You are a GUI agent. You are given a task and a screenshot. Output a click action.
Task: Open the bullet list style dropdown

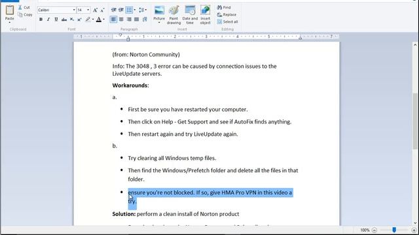click(x=134, y=10)
